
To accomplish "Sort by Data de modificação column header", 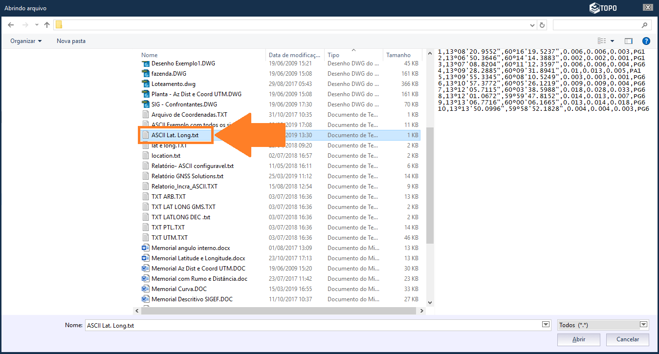I will pos(295,55).
